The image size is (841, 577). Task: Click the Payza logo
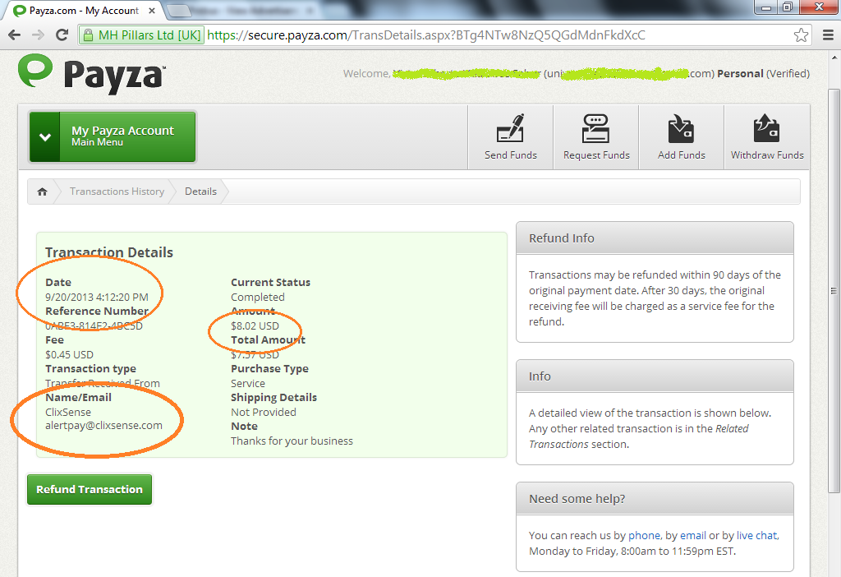click(x=91, y=75)
